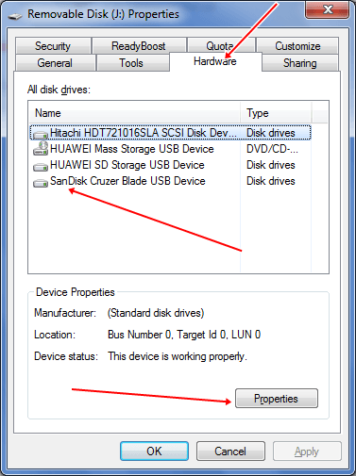This screenshot has width=356, height=476.
Task: Sort drives by Name column header
Action: (135, 113)
